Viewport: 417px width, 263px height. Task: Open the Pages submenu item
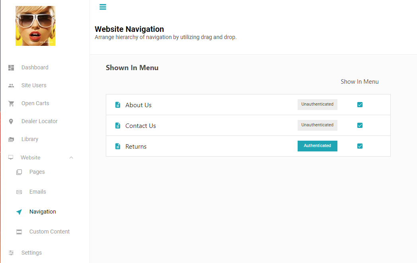point(37,172)
